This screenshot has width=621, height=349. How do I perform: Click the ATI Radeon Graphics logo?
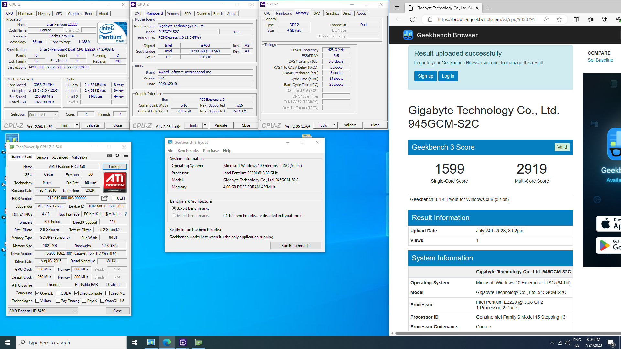(x=115, y=182)
